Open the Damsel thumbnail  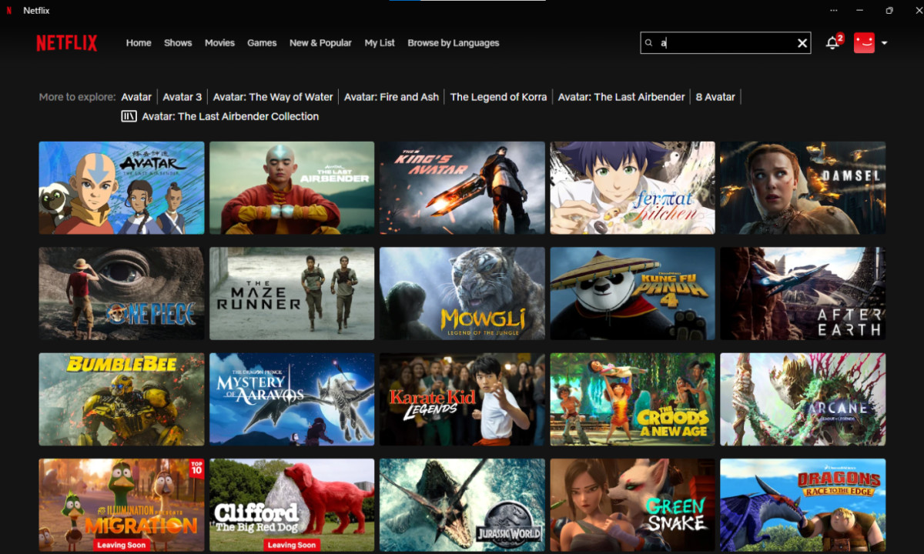click(802, 188)
